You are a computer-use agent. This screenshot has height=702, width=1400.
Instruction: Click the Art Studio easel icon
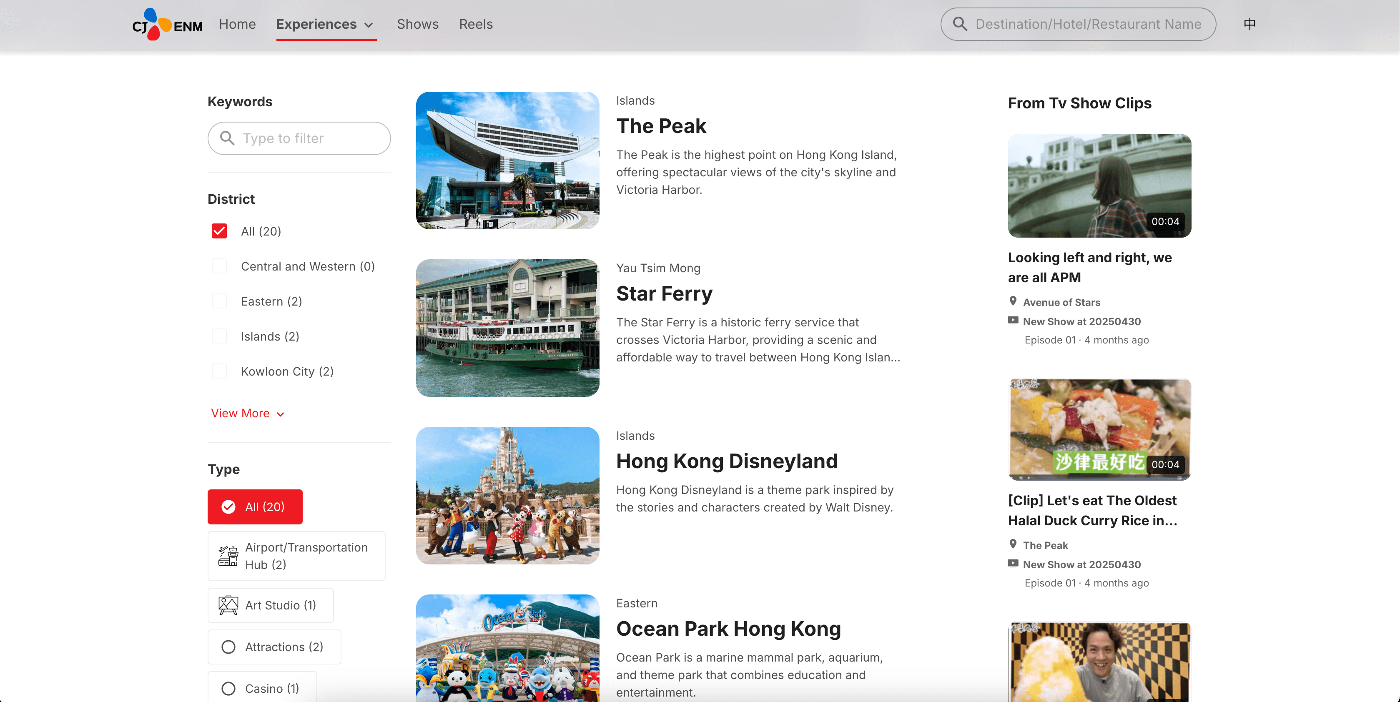tap(228, 605)
